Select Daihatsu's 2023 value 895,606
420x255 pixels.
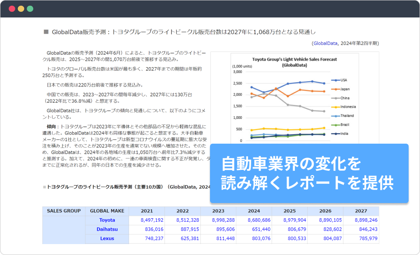click(226, 229)
